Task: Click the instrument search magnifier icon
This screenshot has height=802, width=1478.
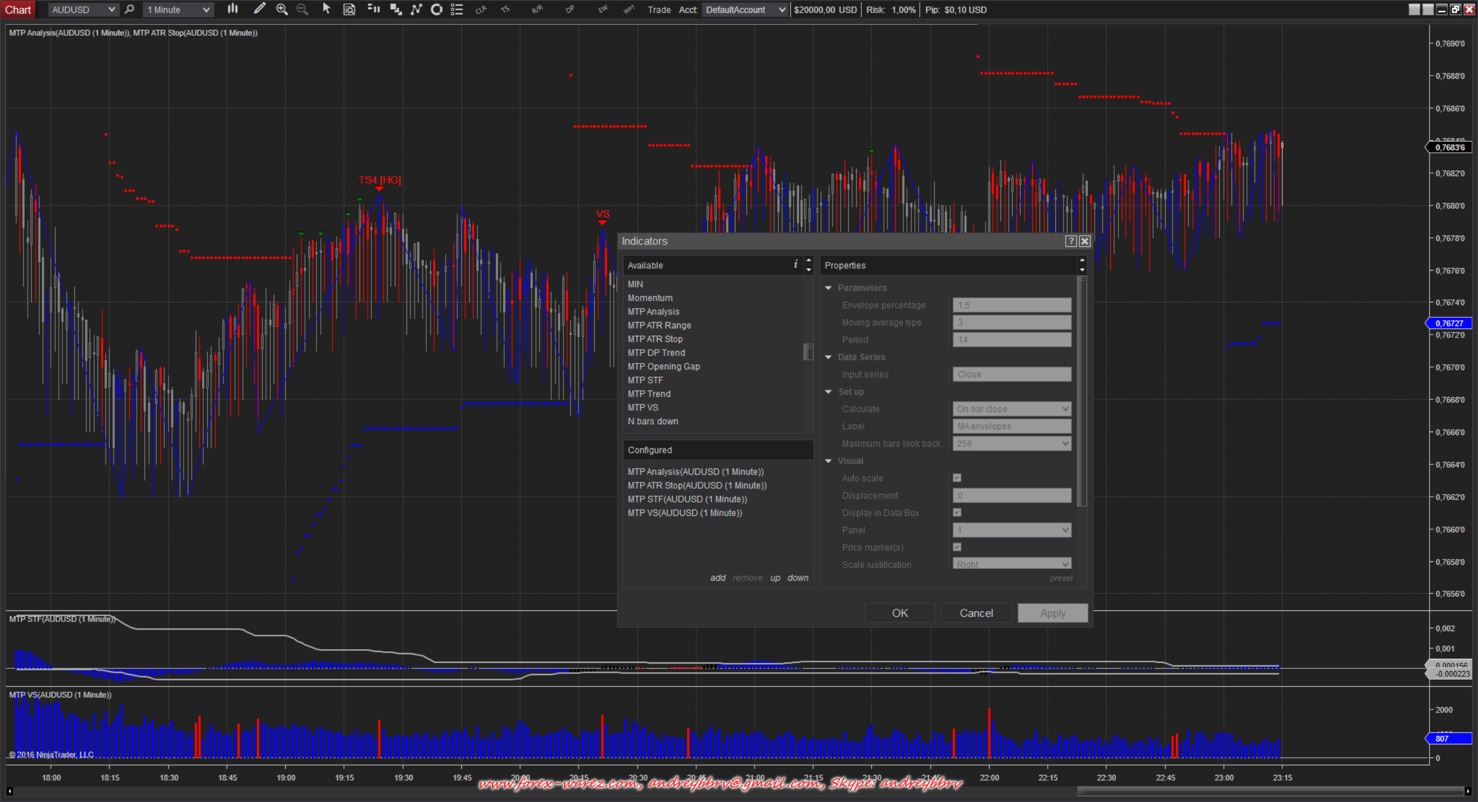Action: (130, 9)
